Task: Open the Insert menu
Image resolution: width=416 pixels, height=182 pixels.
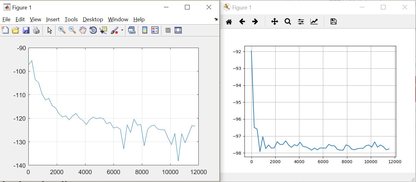Action: point(53,19)
